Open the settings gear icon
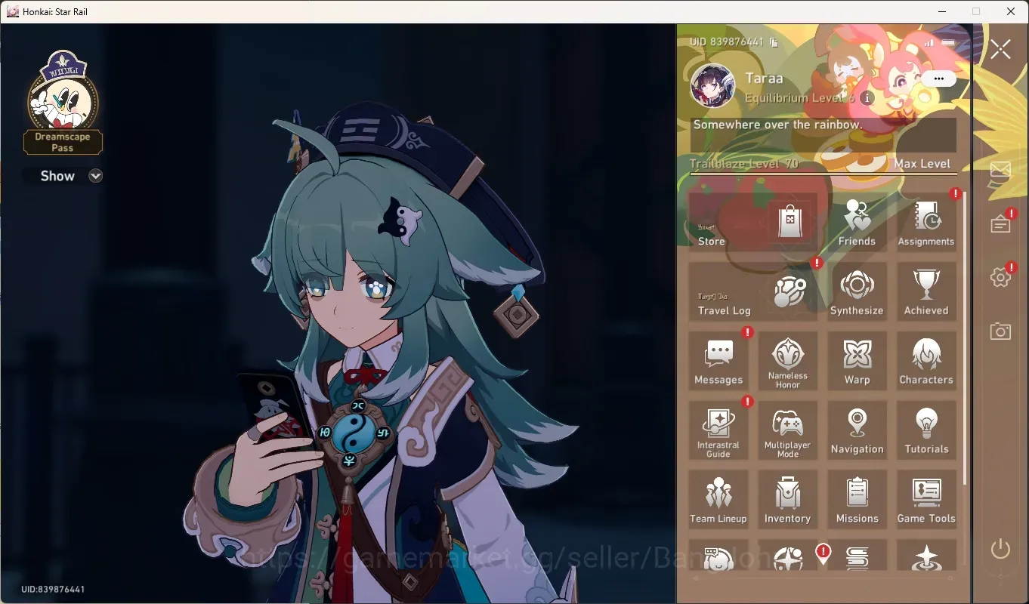 pos(1000,277)
